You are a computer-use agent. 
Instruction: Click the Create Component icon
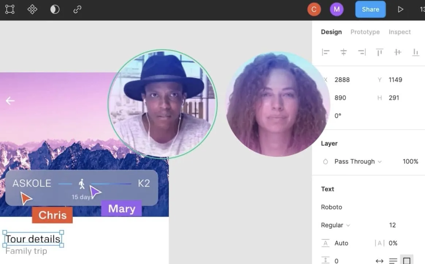(x=32, y=9)
